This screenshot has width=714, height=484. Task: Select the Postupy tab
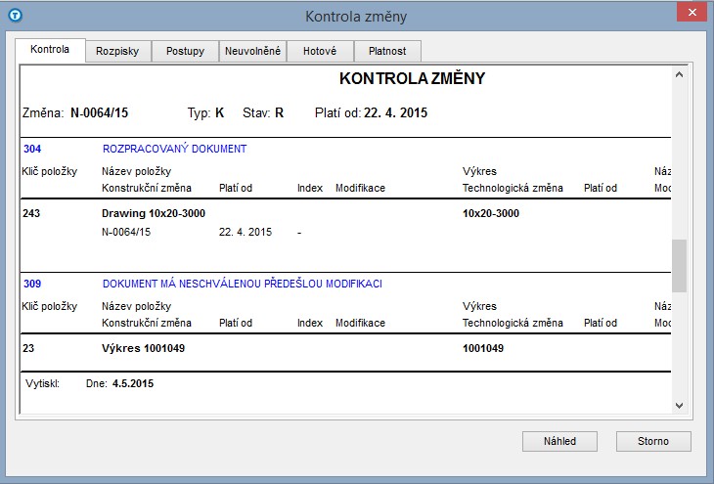tap(185, 52)
